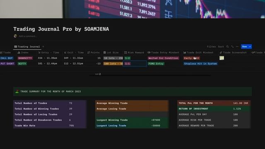Screen dimensions: 265x149
Task: Click the Trade Summary March 2023 callout
Action: 132,91
